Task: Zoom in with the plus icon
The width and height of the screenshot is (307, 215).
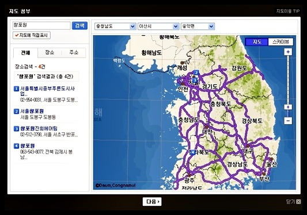Action: coord(288,52)
